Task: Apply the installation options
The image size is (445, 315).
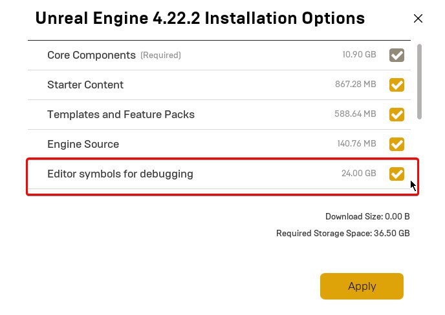Action: click(362, 286)
